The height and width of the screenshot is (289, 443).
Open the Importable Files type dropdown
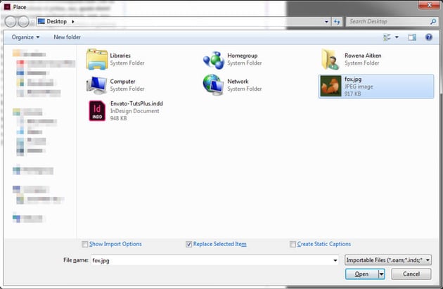[388, 260]
